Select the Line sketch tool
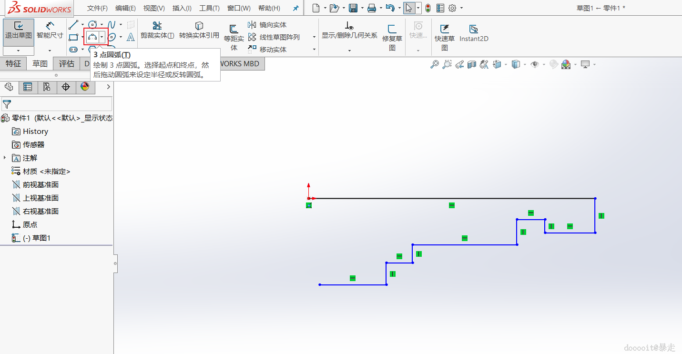 point(73,25)
